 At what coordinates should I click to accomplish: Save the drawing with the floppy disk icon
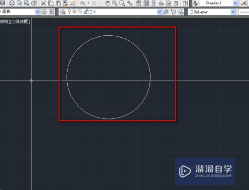(x=2, y=2)
